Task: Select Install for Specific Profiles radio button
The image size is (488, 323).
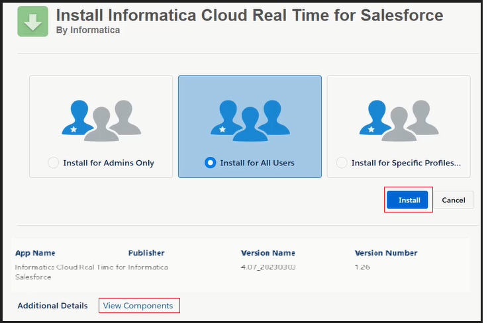Action: point(342,163)
